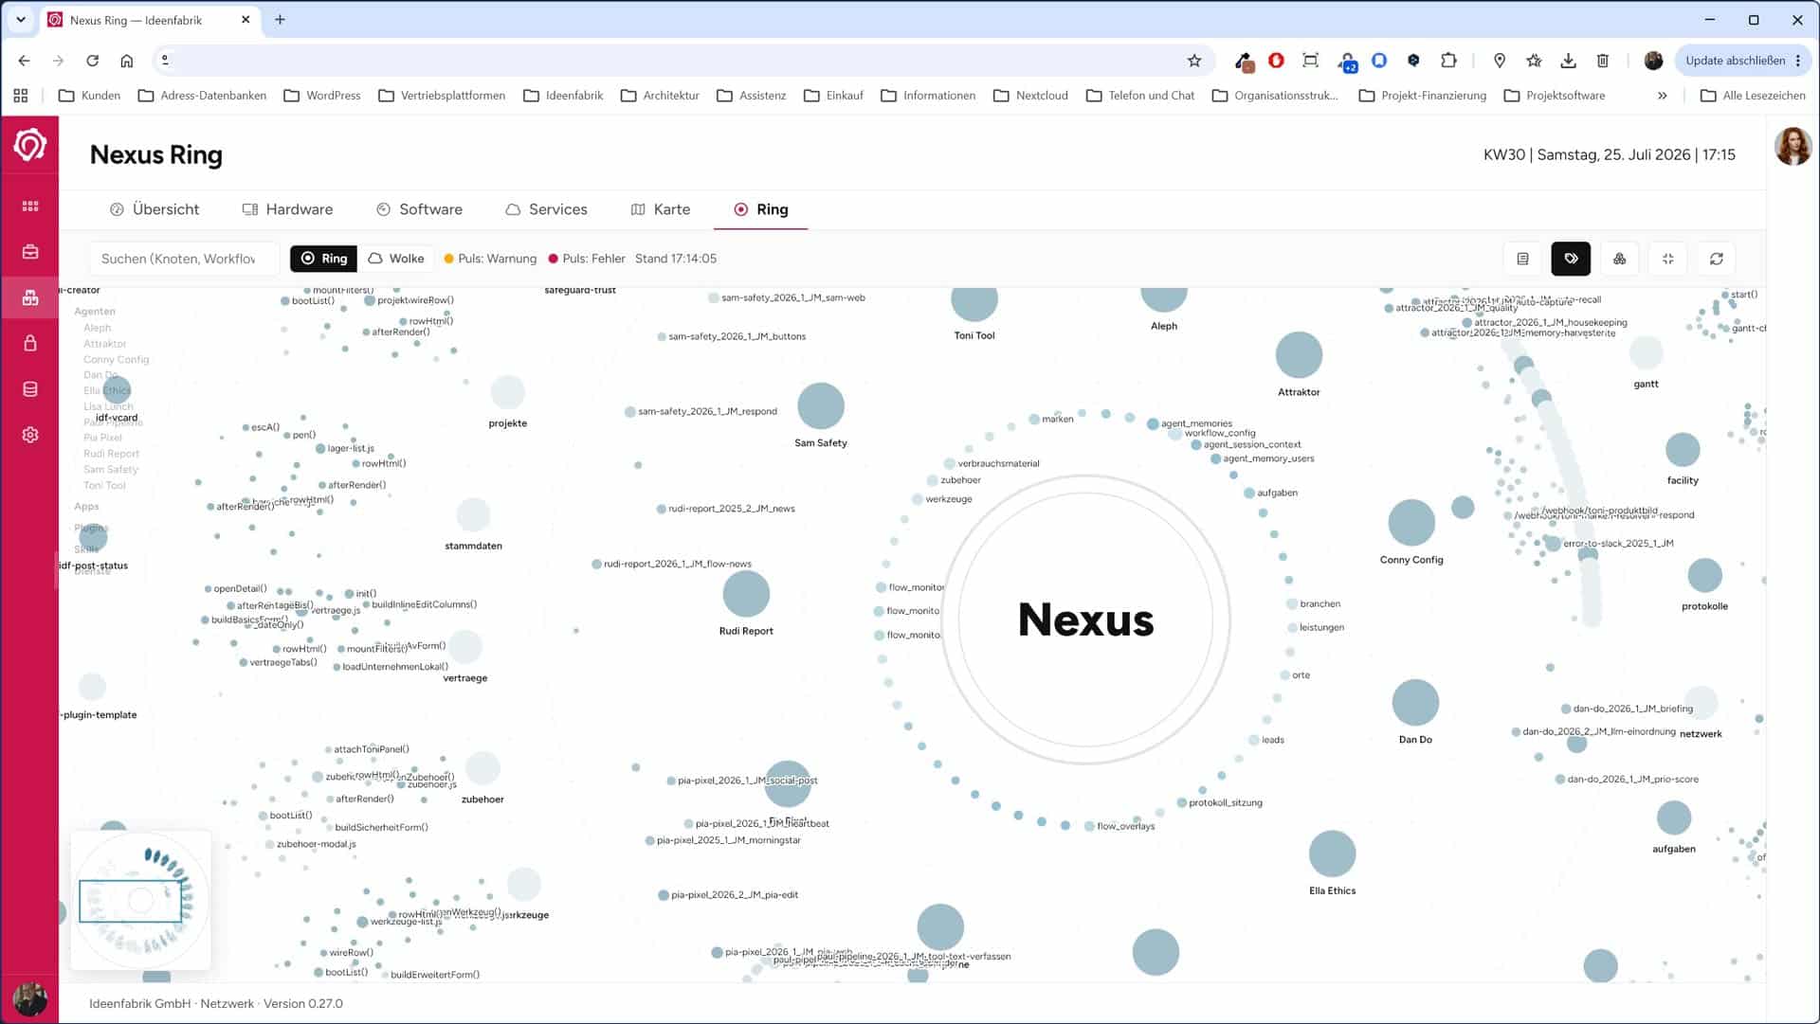Open the Karte tab
This screenshot has height=1024, width=1820.
click(x=661, y=209)
